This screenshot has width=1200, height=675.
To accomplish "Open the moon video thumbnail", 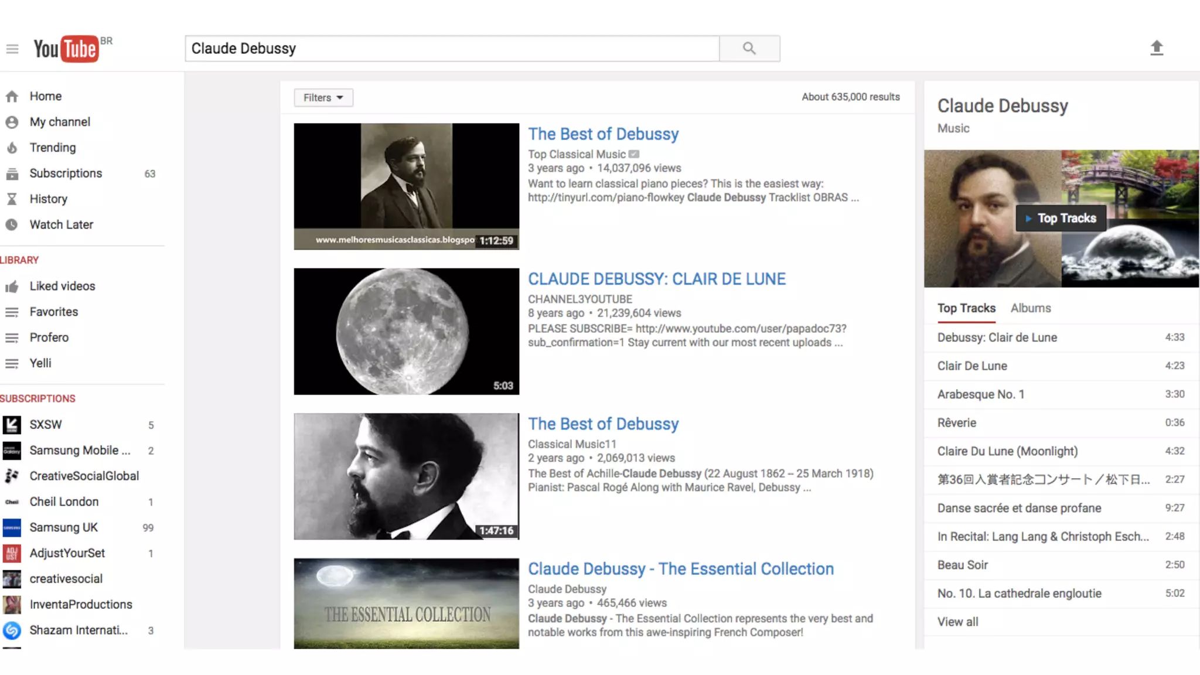I will click(x=406, y=332).
